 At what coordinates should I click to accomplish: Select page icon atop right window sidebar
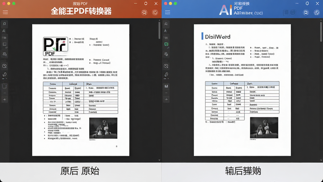166,24
